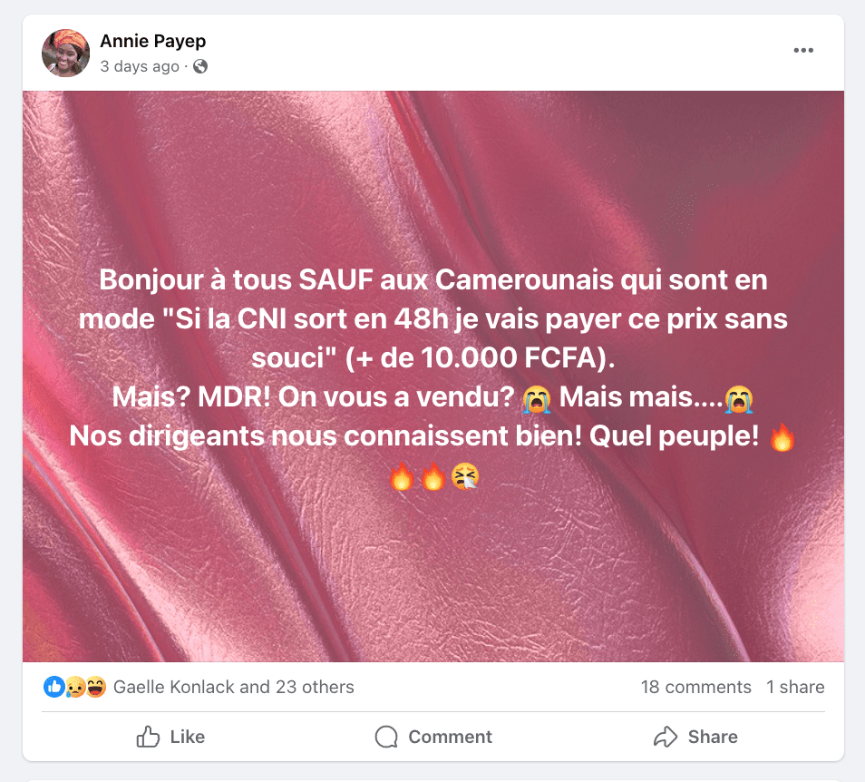Click the Comment button
Viewport: 865px width, 782px height.
coord(433,737)
